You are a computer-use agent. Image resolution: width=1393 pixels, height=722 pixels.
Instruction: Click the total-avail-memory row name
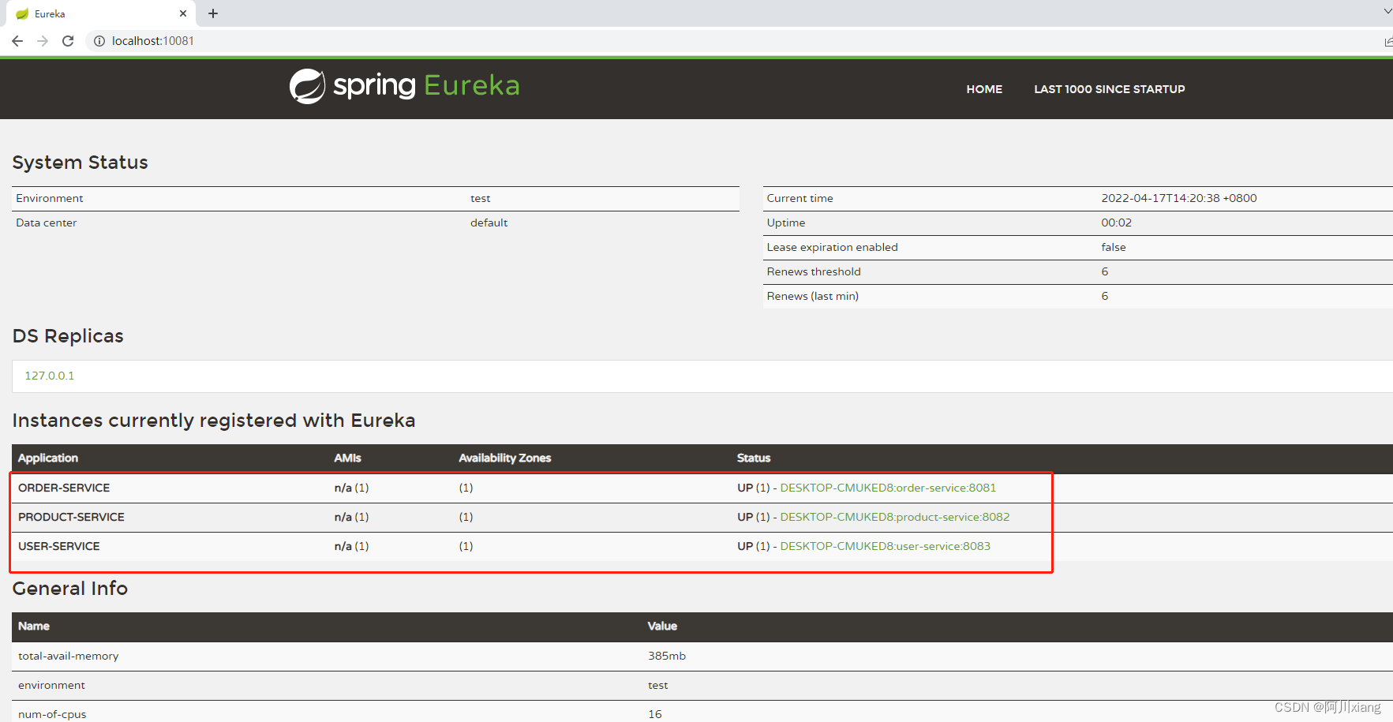click(x=69, y=656)
